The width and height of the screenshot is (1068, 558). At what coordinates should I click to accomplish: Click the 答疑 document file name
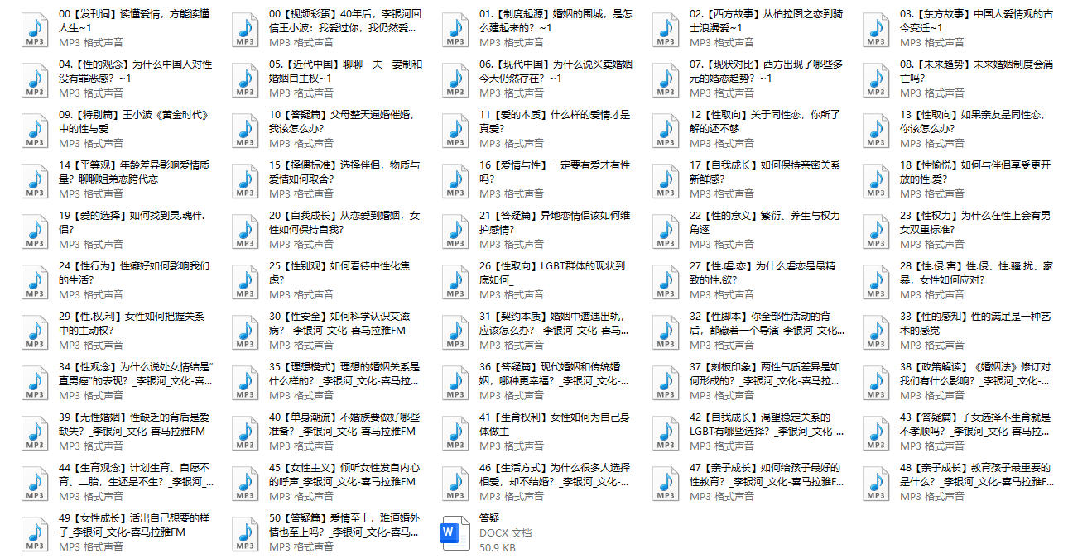[490, 517]
